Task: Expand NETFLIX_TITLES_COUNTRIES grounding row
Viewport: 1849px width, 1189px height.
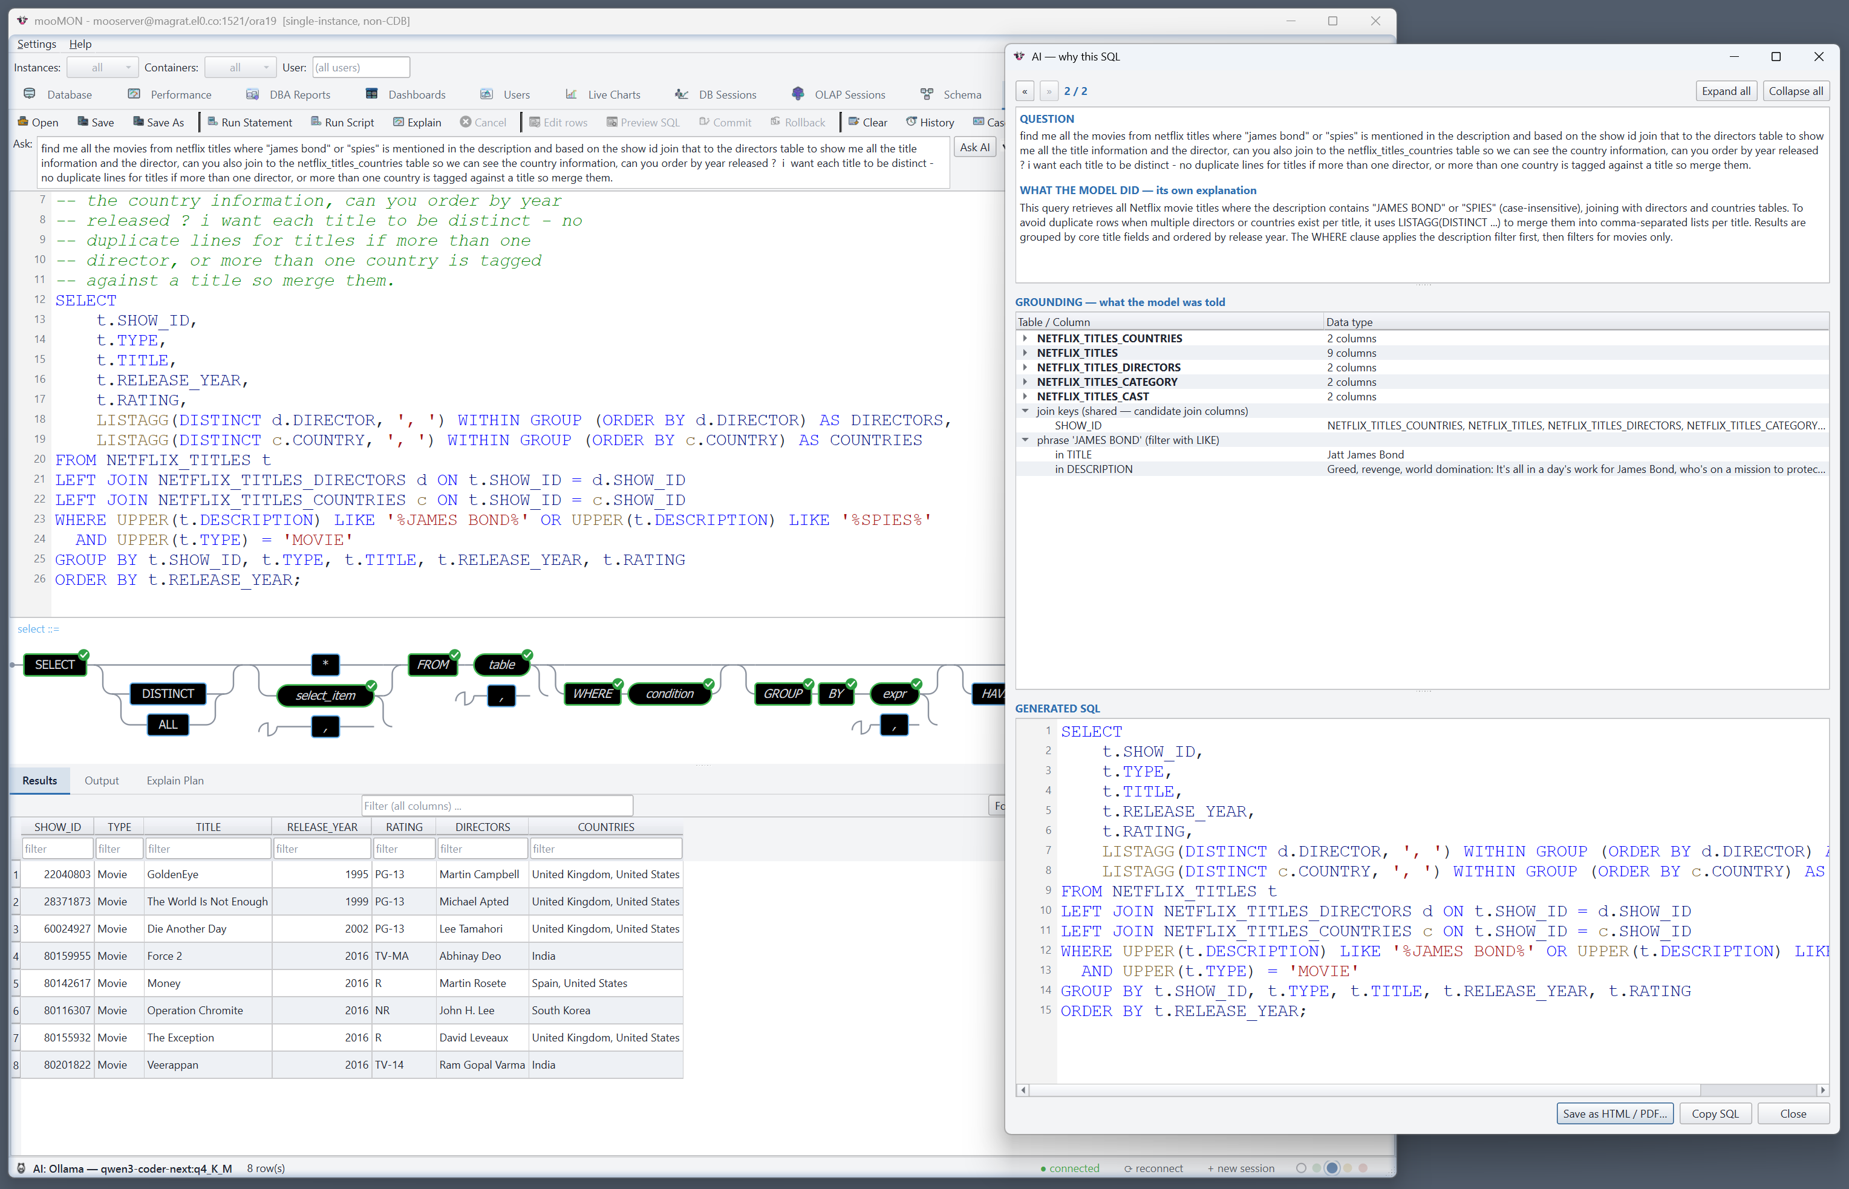Action: pyautogui.click(x=1025, y=338)
